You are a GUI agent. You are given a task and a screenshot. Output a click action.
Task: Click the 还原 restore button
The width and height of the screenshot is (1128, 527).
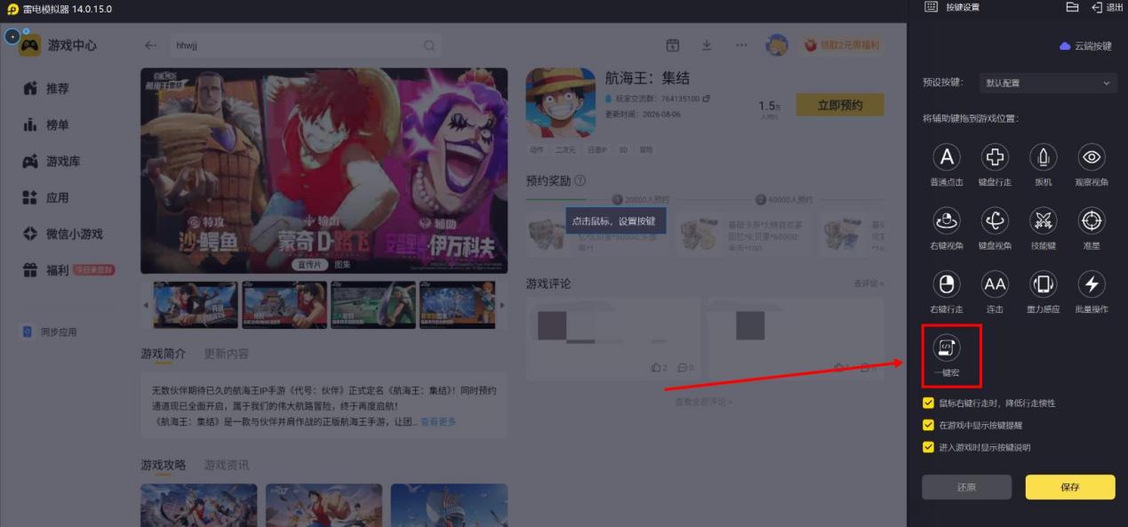click(966, 487)
